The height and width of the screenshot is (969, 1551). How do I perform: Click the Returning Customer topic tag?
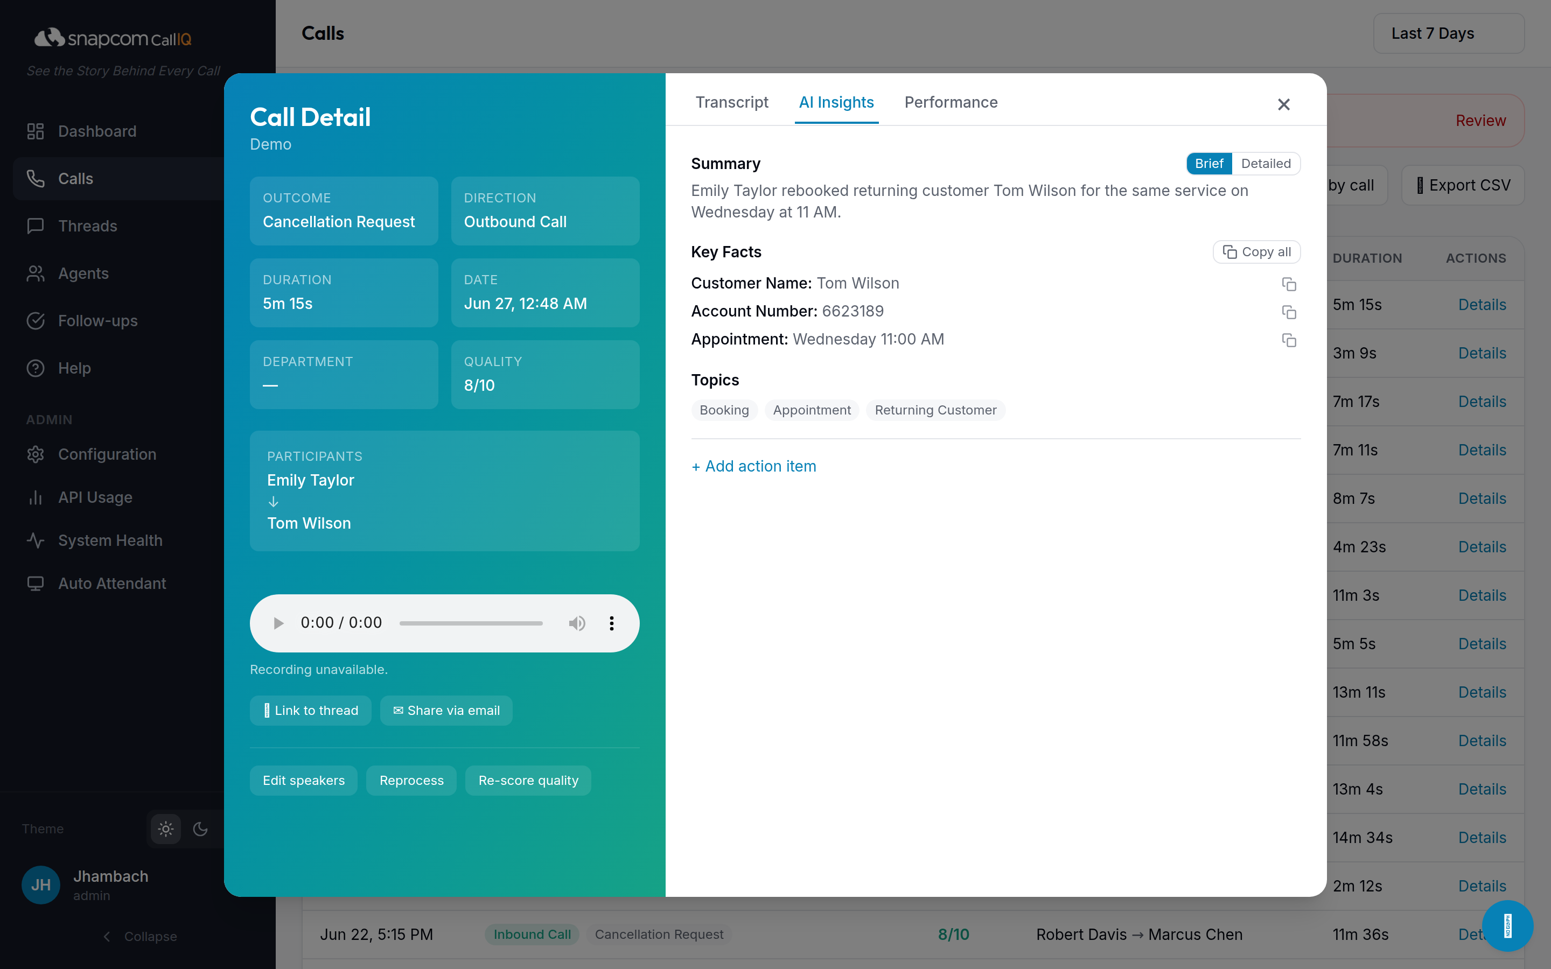(x=936, y=410)
